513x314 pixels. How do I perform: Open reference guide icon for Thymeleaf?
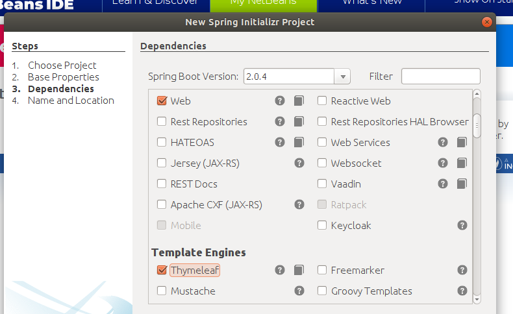tap(299, 270)
